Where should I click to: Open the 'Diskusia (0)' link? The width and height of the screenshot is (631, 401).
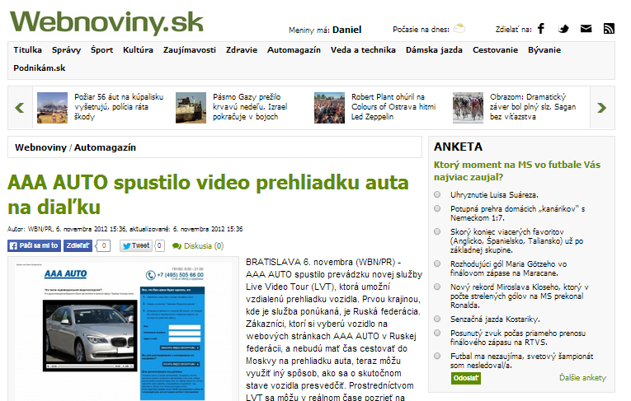204,246
